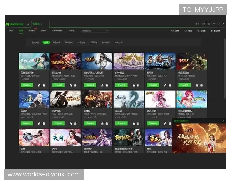Click 开始游戏 button for 剑雨江湖

click(x=152, y=85)
